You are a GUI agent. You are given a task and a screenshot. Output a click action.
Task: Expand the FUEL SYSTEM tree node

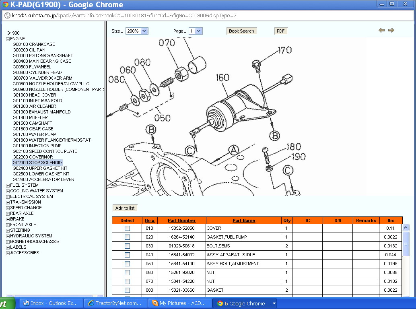(8, 185)
